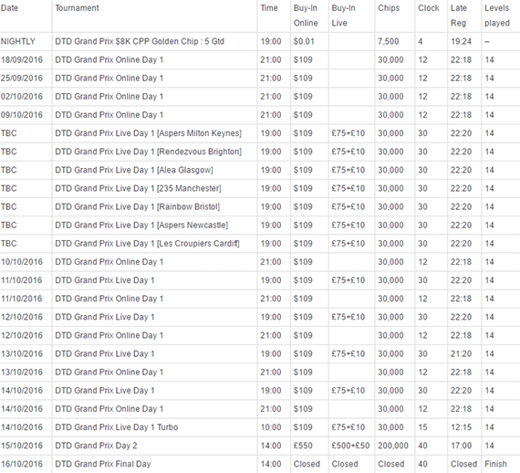Image resolution: width=520 pixels, height=473 pixels.
Task: Select the 'NIGHTLY' date cell
Action: pos(18,41)
